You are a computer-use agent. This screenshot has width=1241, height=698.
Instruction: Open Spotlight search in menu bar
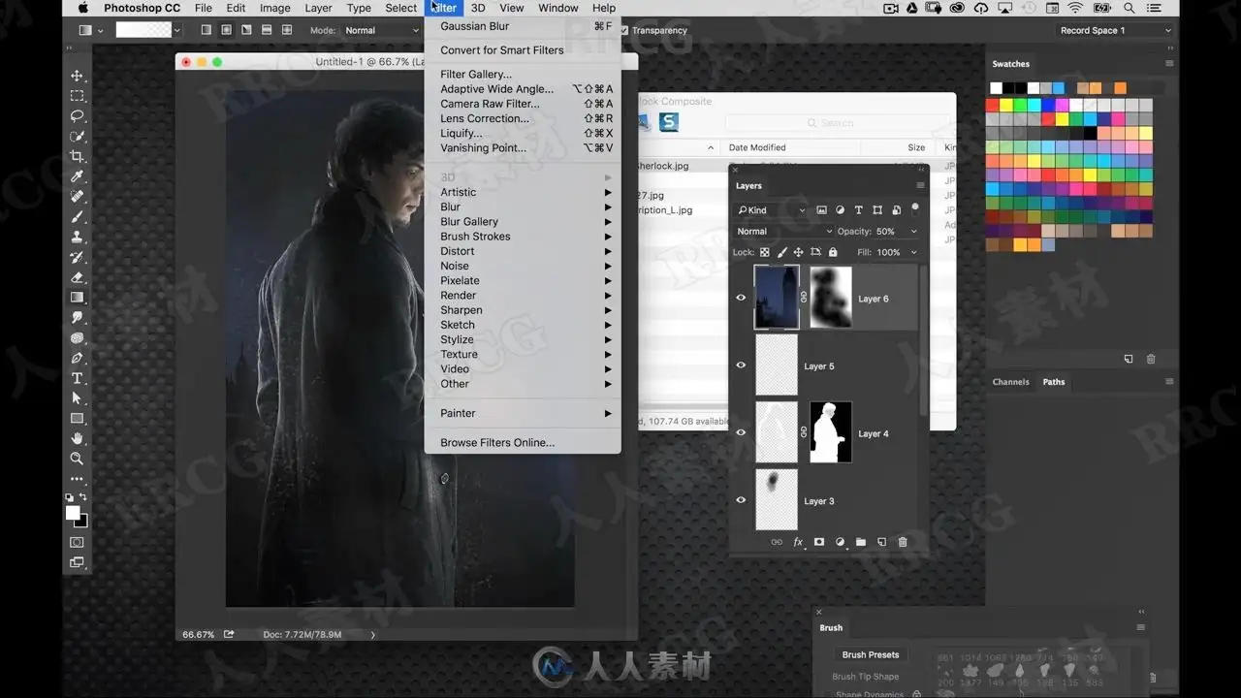pos(1129,8)
